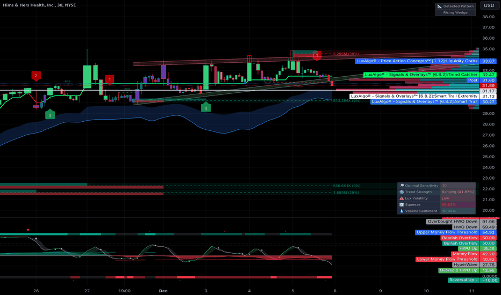This screenshot has height=295, width=501.
Task: Select the Trend Catcher indicator label
Action: pyautogui.click(x=421, y=75)
